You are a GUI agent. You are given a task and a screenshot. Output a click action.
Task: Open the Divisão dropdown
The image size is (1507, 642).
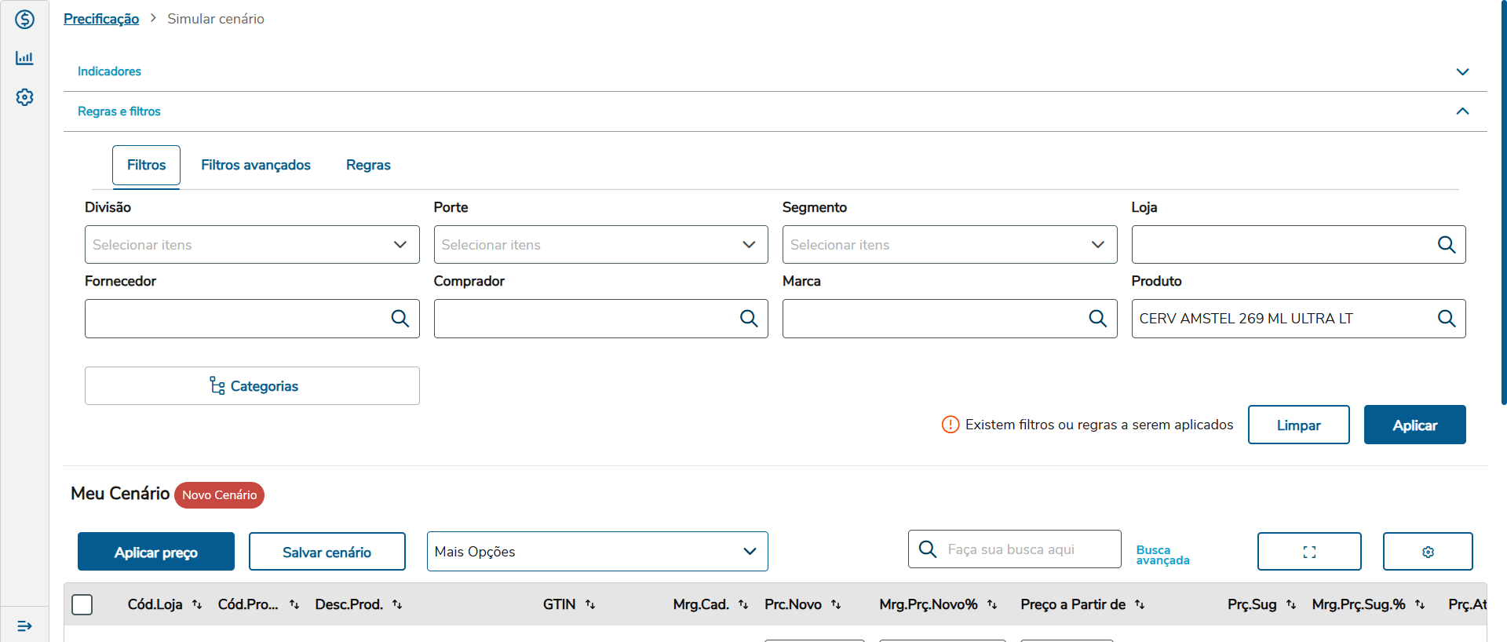coord(252,245)
